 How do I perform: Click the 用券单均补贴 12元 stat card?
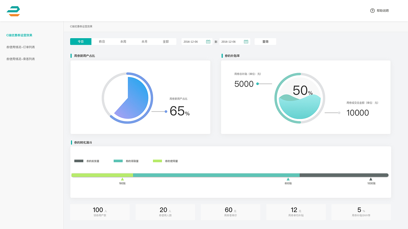[296, 212]
